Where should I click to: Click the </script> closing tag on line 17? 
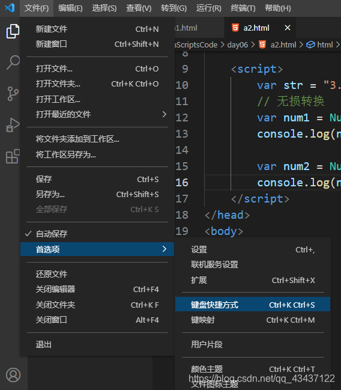pyautogui.click(x=260, y=199)
